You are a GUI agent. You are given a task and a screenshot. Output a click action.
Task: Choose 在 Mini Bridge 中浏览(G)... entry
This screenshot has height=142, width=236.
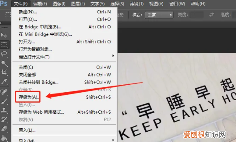click(65, 34)
